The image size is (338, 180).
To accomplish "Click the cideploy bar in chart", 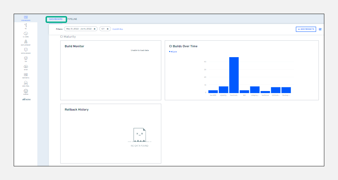I will pyautogui.click(x=255, y=90).
